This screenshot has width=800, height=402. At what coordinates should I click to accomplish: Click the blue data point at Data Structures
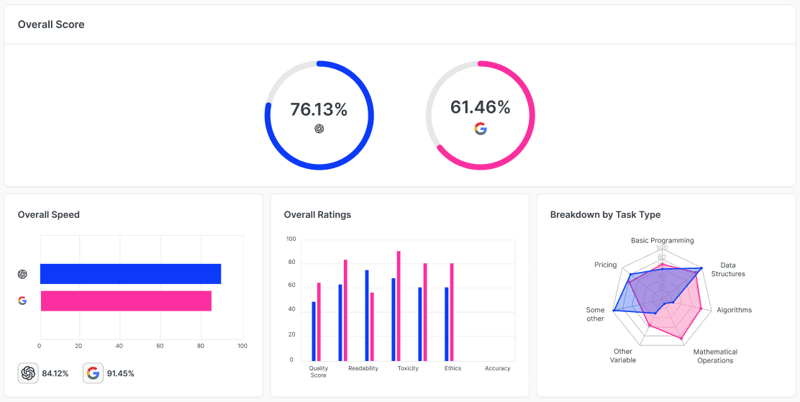701,268
